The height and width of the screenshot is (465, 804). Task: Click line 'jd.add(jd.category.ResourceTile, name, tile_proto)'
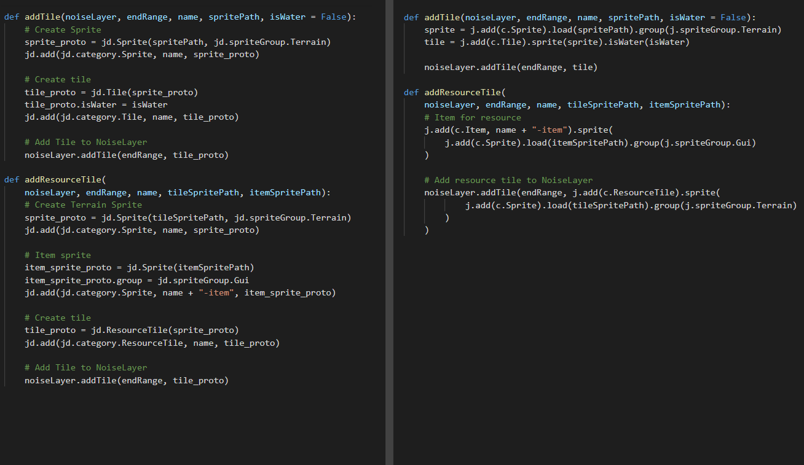point(152,343)
